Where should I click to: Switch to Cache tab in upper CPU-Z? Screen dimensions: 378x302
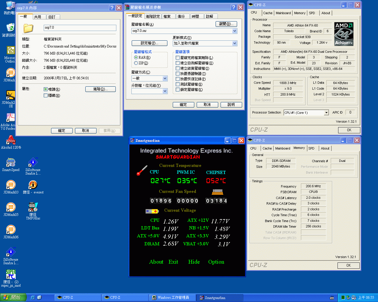(x=268, y=13)
